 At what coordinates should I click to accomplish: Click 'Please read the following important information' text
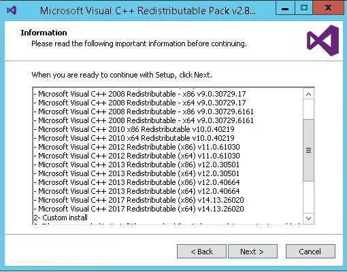point(139,44)
